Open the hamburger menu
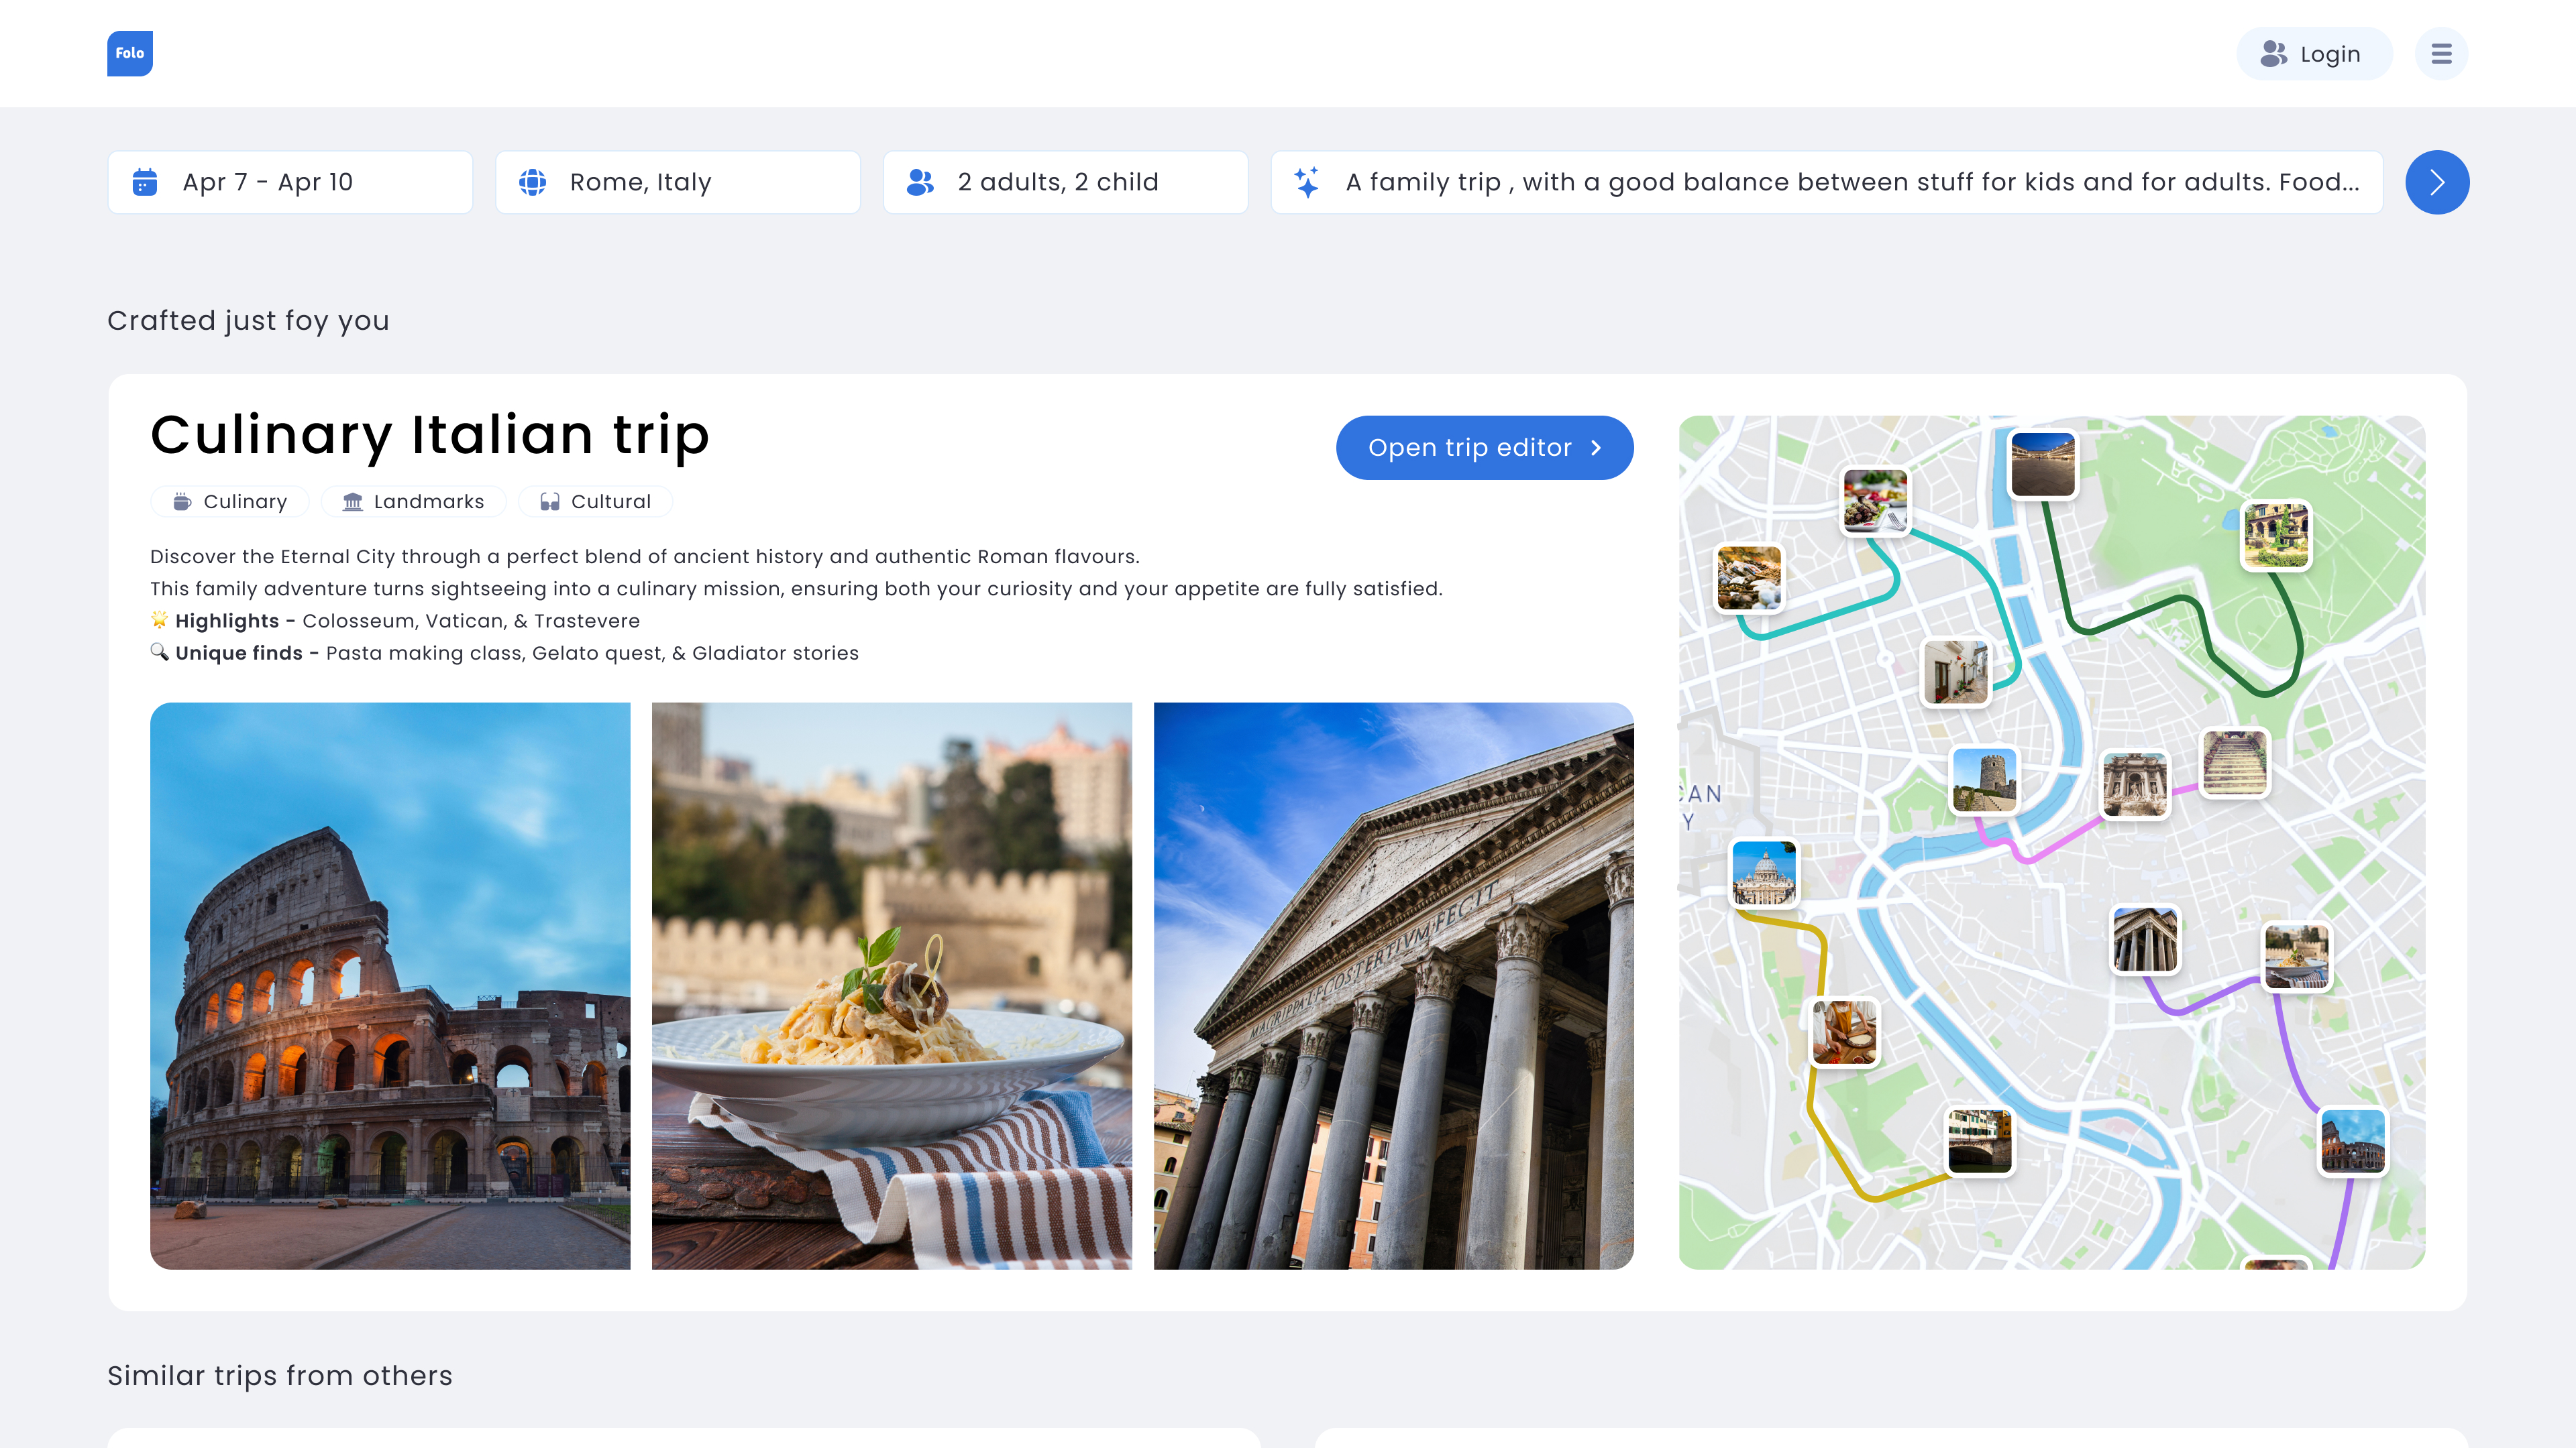 pyautogui.click(x=2441, y=54)
